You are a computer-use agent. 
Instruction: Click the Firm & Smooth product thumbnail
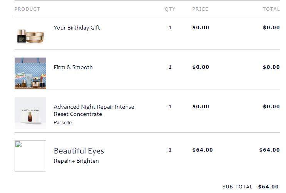tap(30, 73)
